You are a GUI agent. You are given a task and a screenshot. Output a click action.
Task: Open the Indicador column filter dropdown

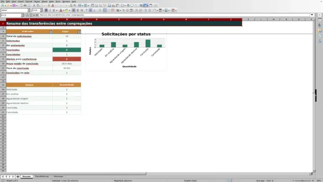[51, 32]
